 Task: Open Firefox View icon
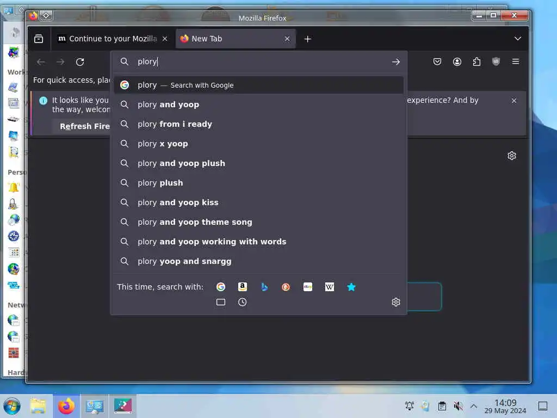39,39
